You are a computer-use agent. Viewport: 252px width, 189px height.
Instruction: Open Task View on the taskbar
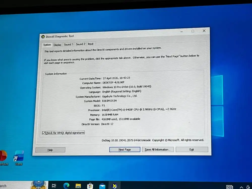54,185
